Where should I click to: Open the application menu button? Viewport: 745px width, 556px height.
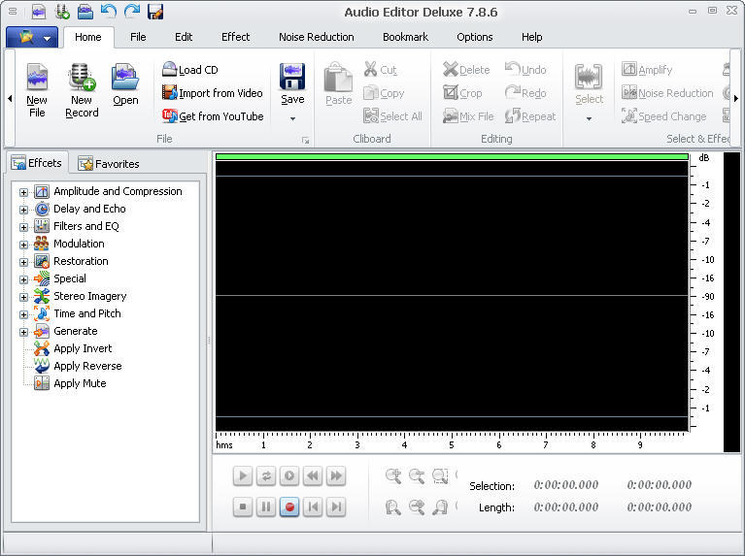(x=32, y=37)
